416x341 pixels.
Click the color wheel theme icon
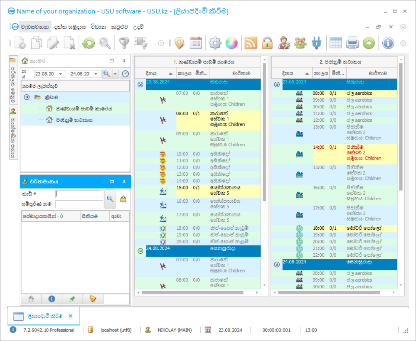(231, 43)
